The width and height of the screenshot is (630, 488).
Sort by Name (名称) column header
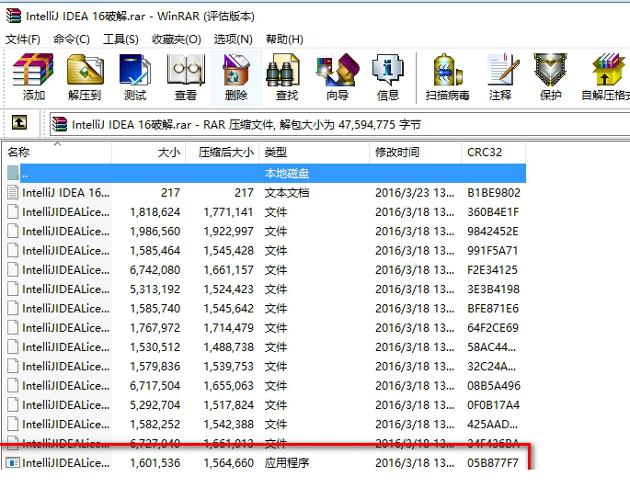click(57, 153)
